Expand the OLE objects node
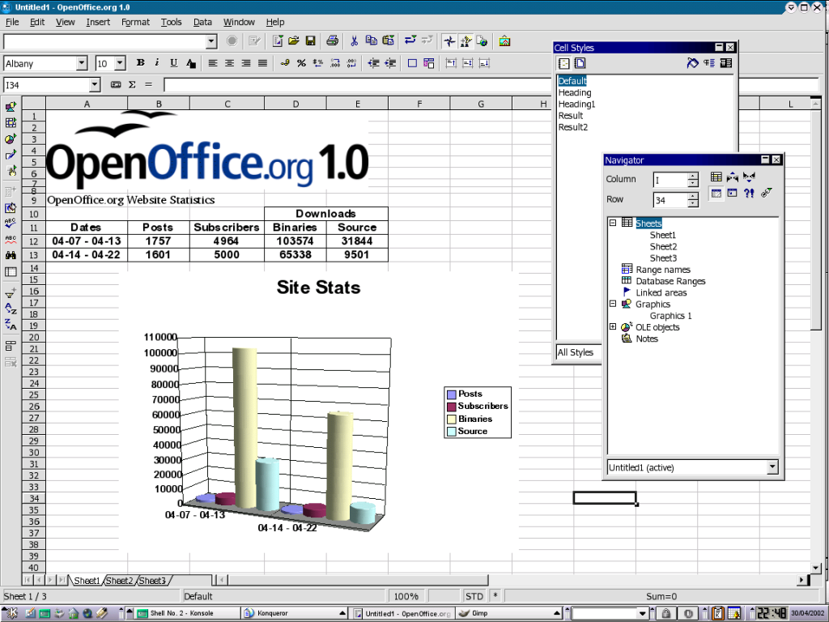 point(613,327)
